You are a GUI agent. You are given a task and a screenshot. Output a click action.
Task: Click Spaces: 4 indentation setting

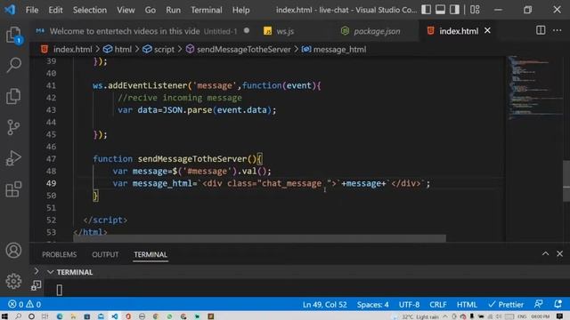tap(372, 304)
